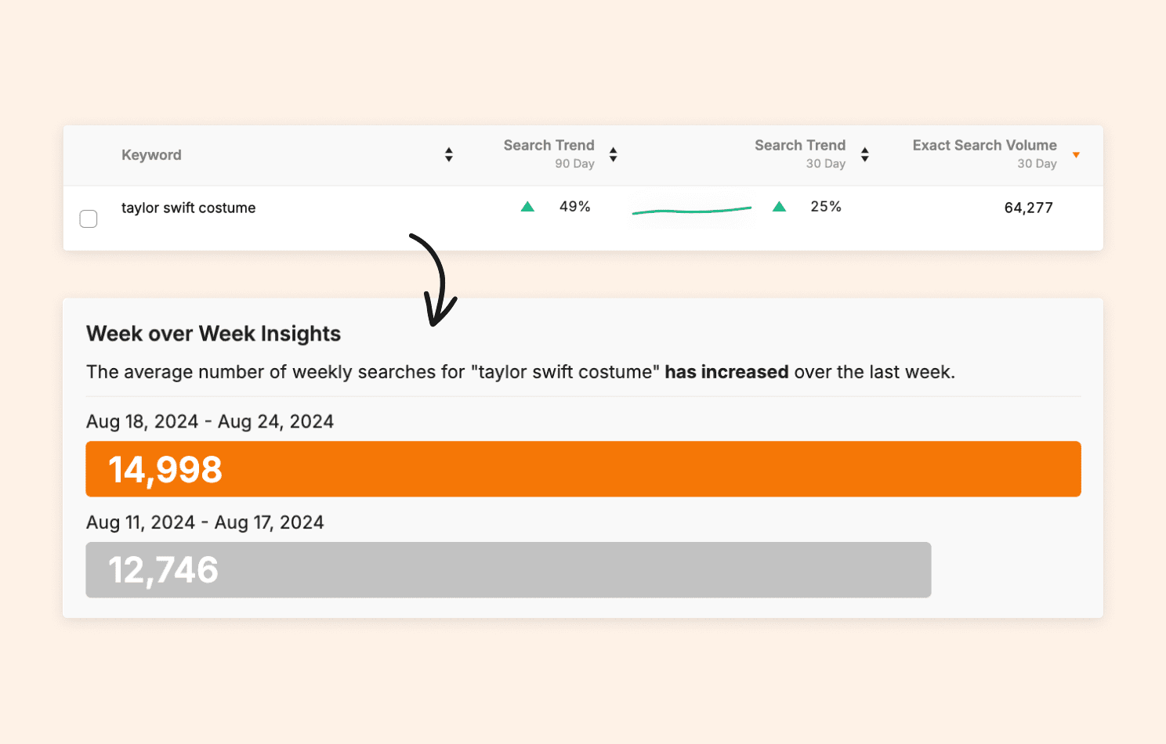Screen dimensions: 1166x744
Task: Sort by Search Trend 30 Day arrows
Action: pyautogui.click(x=865, y=154)
